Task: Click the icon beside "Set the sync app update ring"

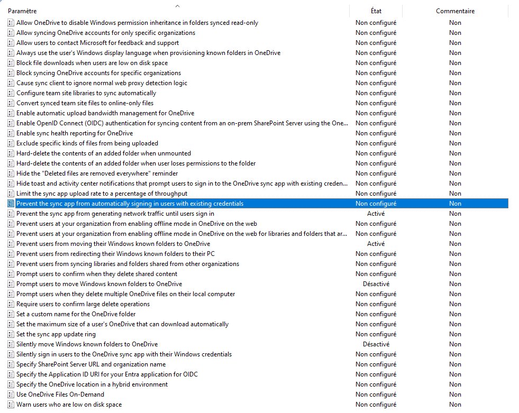Action: point(11,334)
